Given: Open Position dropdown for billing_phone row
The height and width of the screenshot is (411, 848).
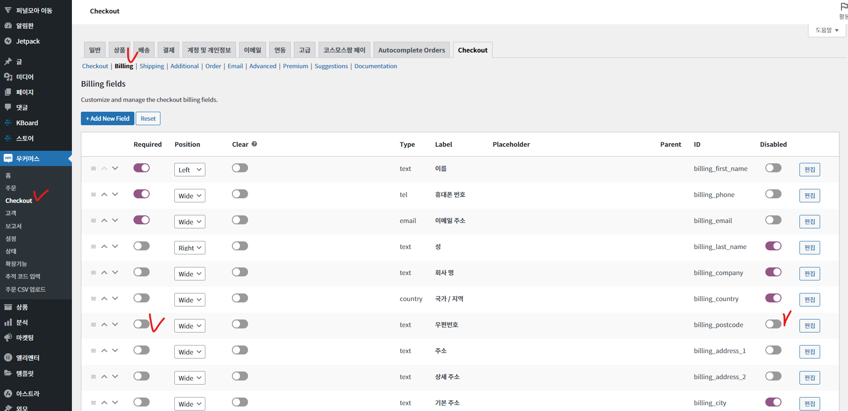Looking at the screenshot, I should pyautogui.click(x=190, y=196).
